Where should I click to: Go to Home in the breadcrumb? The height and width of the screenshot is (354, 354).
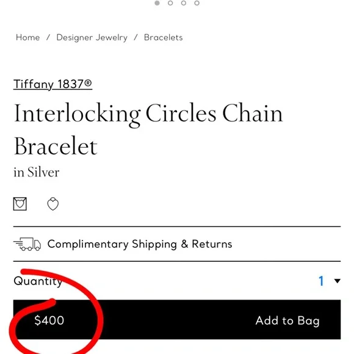[27, 37]
